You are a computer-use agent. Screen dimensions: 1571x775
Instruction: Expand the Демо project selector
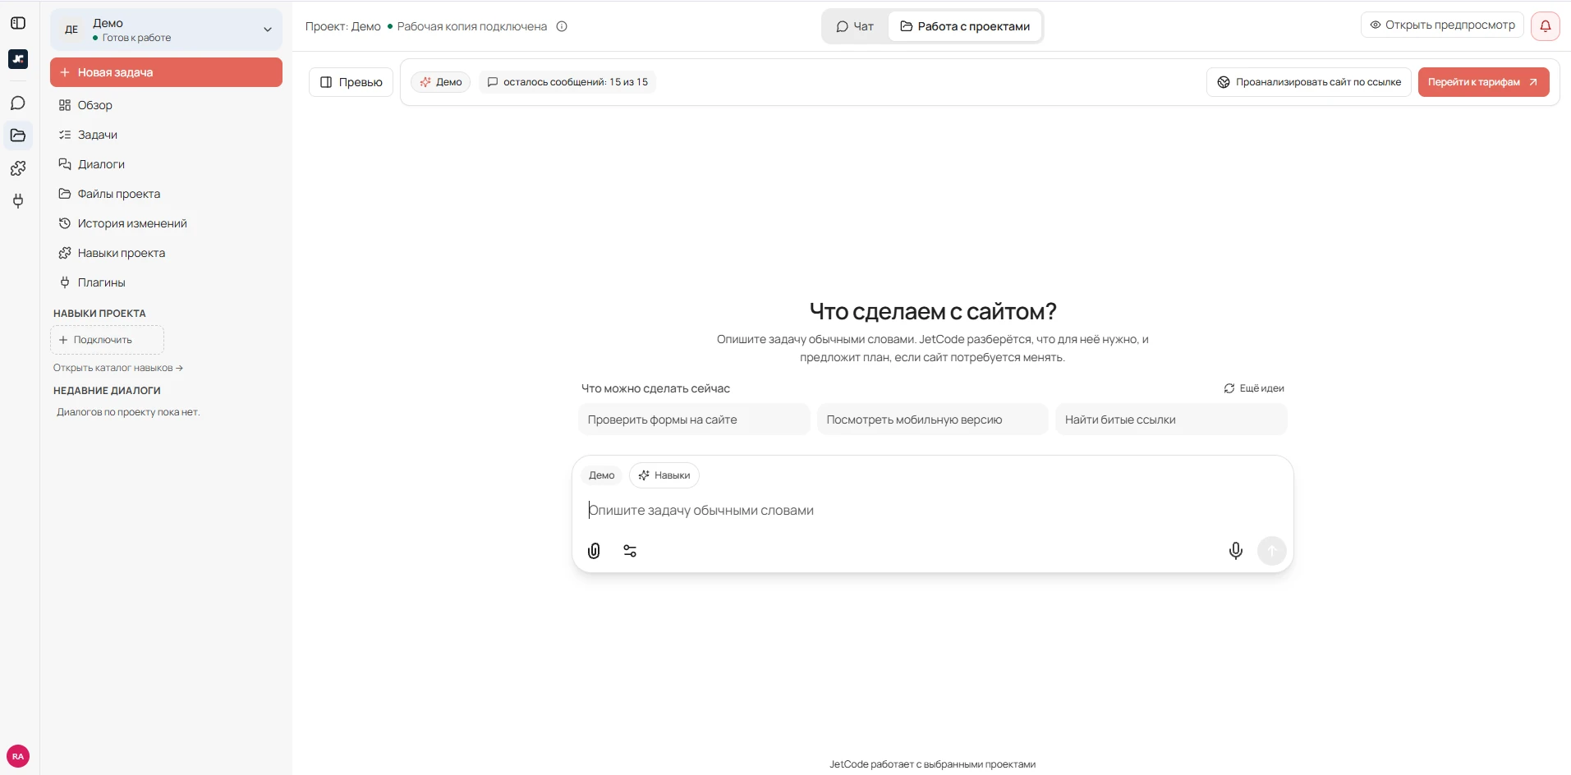pos(166,30)
